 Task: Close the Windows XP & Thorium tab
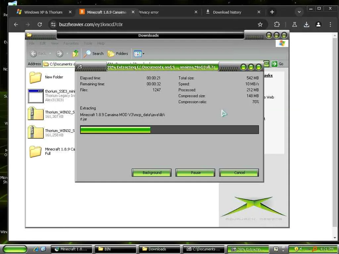(x=70, y=12)
